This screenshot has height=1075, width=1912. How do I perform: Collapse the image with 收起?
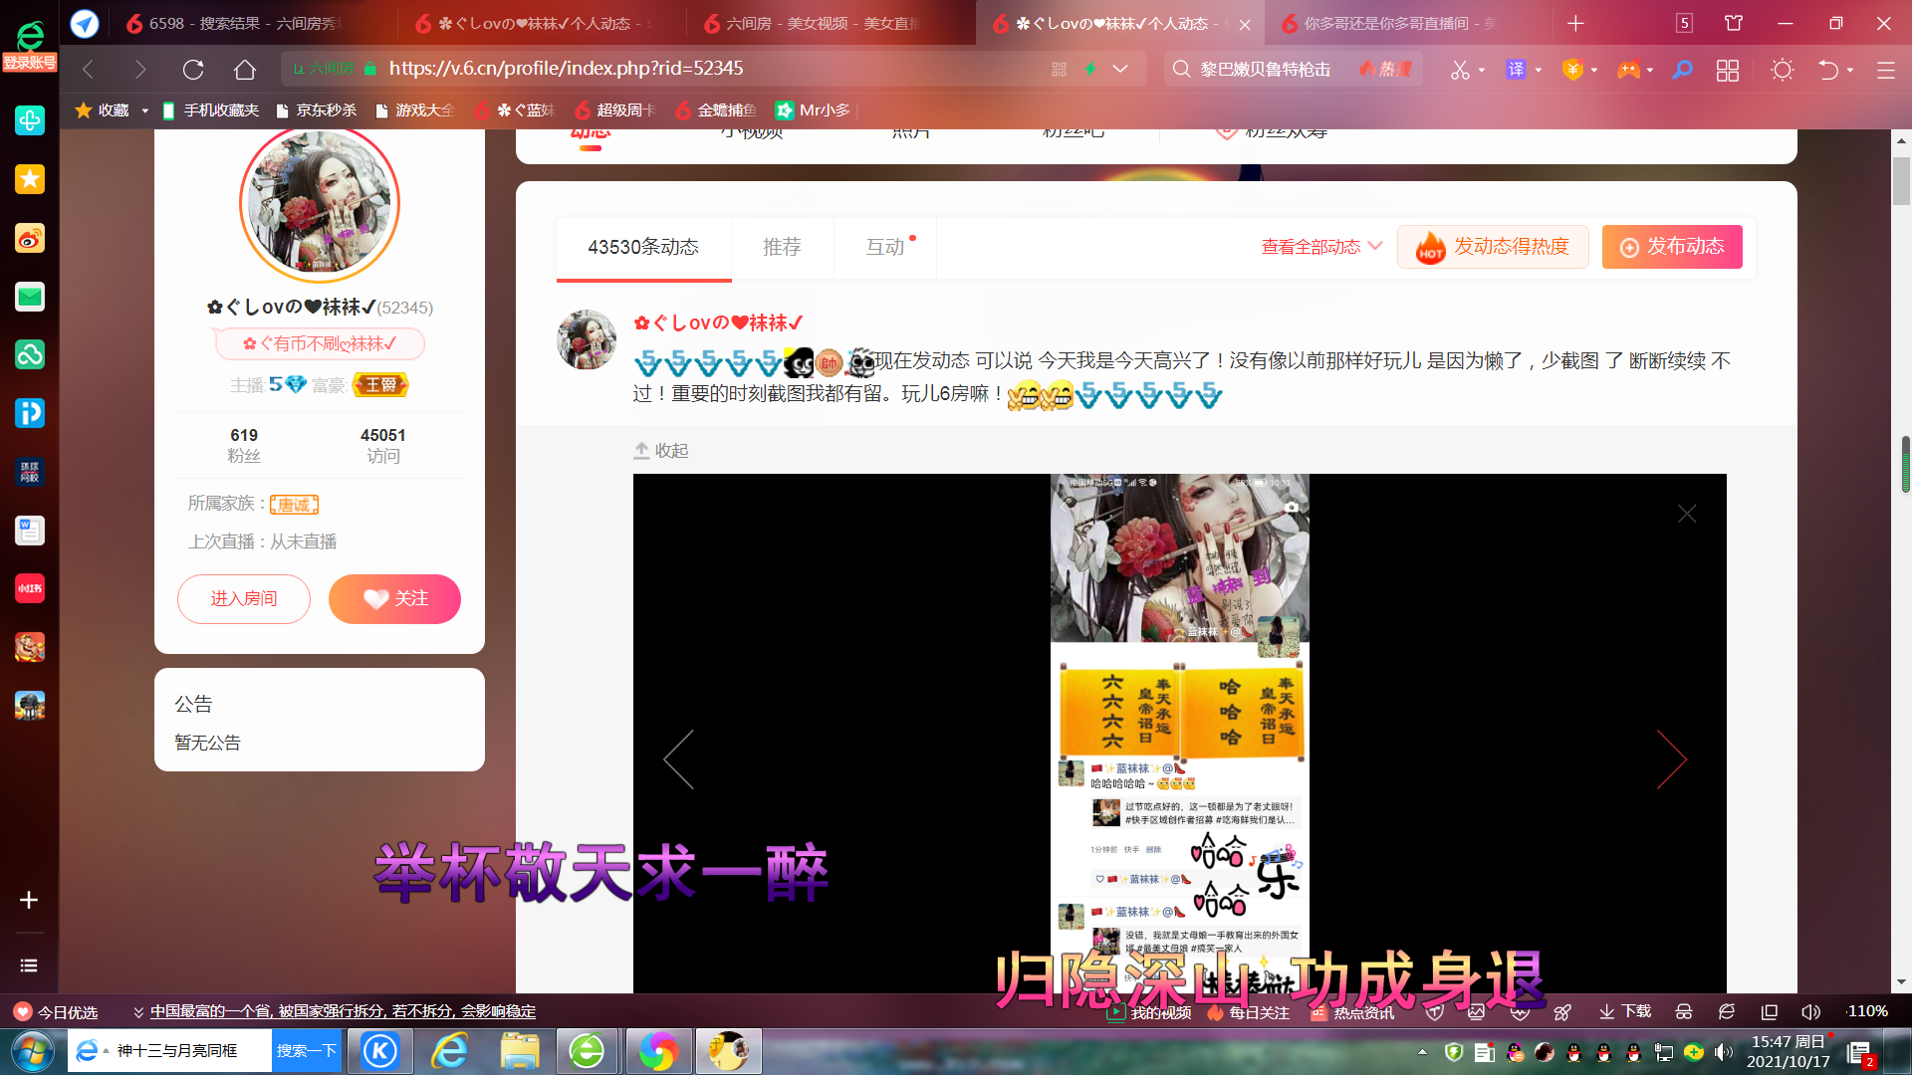pyautogui.click(x=661, y=451)
